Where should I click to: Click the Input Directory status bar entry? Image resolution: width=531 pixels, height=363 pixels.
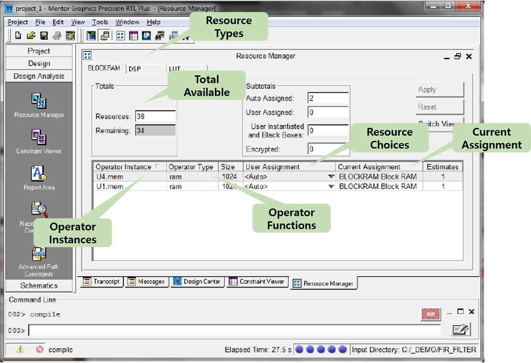pos(414,350)
